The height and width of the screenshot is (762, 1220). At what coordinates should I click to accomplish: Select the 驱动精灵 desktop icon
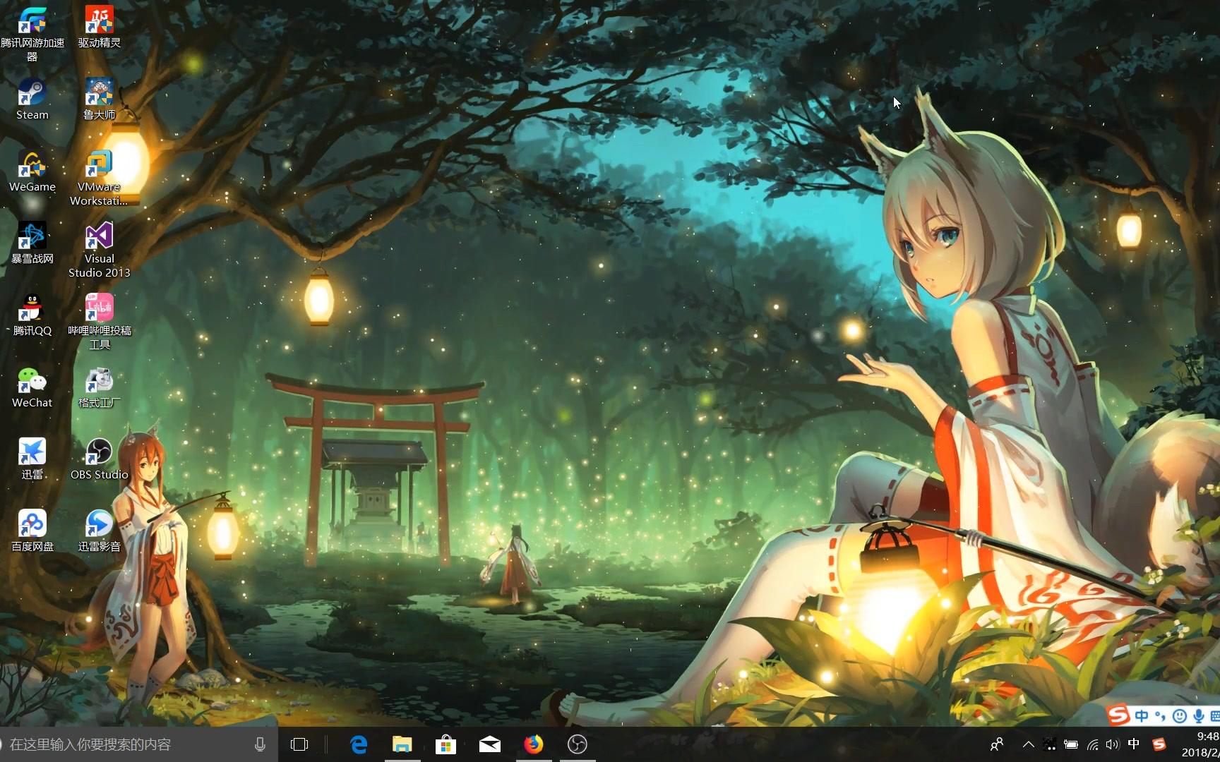[100, 27]
